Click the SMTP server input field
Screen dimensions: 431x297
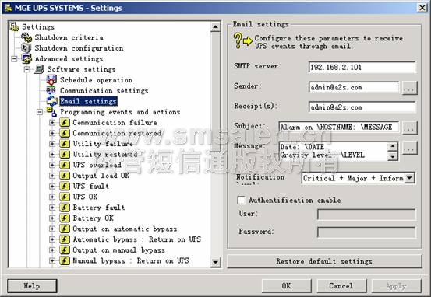(362, 68)
